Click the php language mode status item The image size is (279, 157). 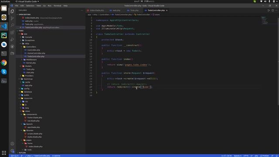pos(256,156)
